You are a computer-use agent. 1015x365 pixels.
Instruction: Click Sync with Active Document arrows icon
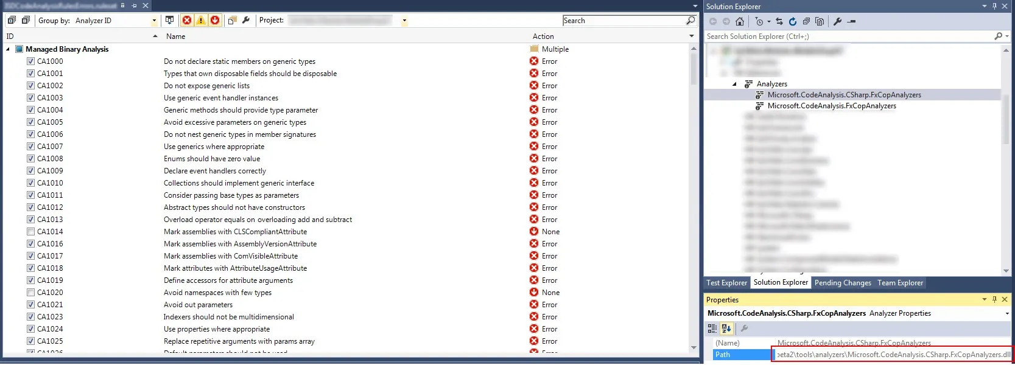click(x=779, y=21)
